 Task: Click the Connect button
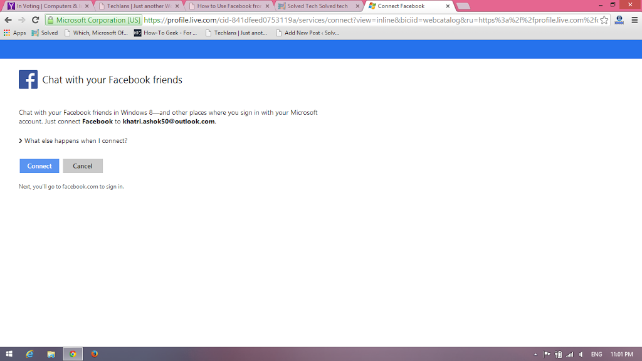(x=39, y=166)
